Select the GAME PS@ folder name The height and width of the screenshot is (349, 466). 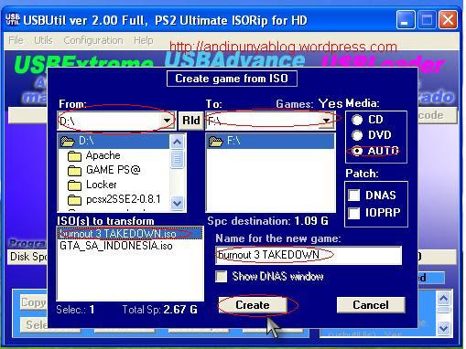tap(114, 170)
